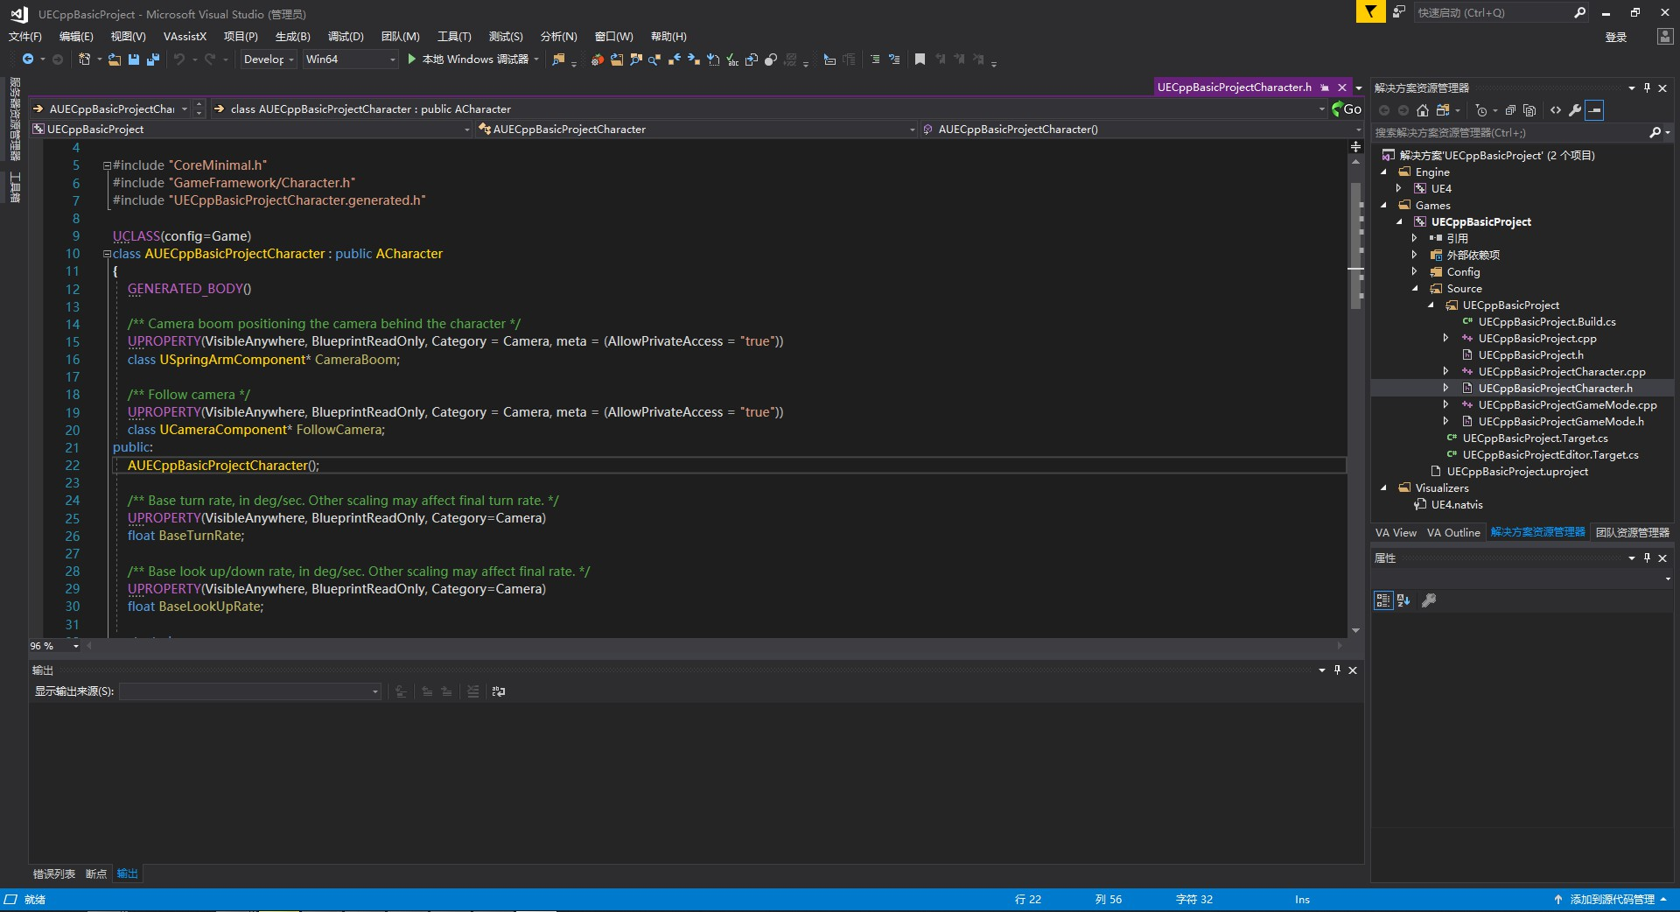Switch to the 团队资源管理器 tab

[1632, 532]
